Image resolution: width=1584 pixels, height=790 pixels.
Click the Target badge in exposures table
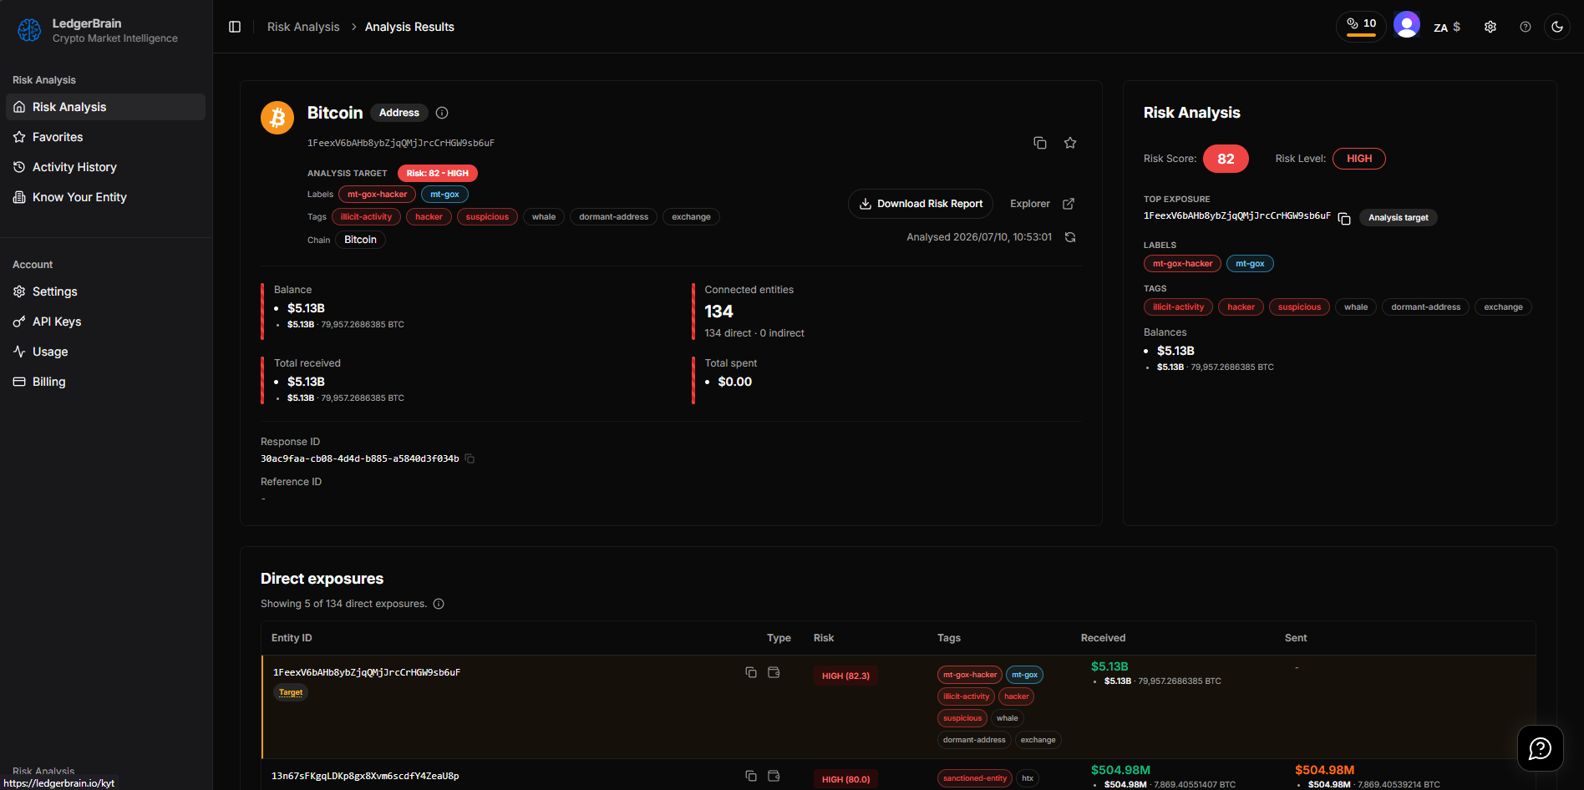pos(291,692)
